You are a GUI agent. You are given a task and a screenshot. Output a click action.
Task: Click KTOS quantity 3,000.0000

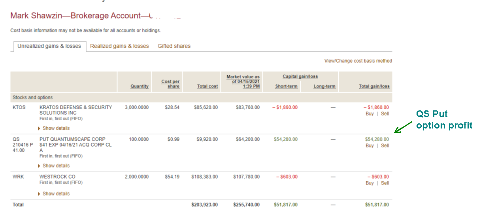137,107
